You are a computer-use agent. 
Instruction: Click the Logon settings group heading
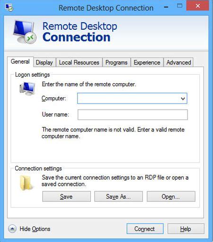tap(32, 75)
